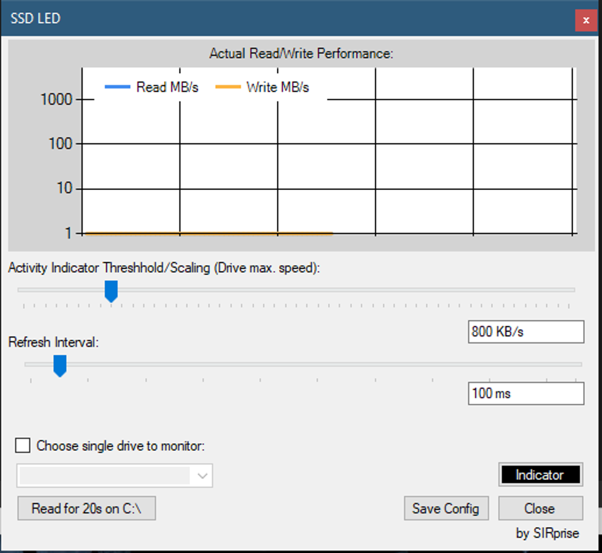
Task: Open the single drive selection dropdown
Action: point(114,476)
